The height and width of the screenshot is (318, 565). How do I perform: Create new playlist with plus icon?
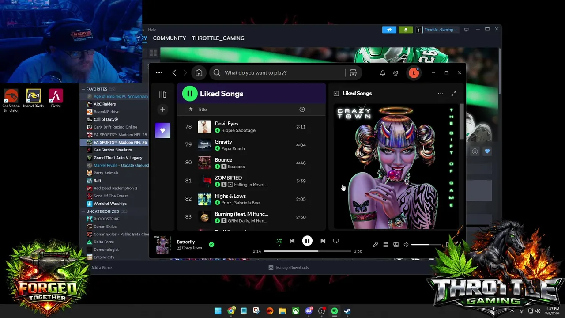point(162,110)
